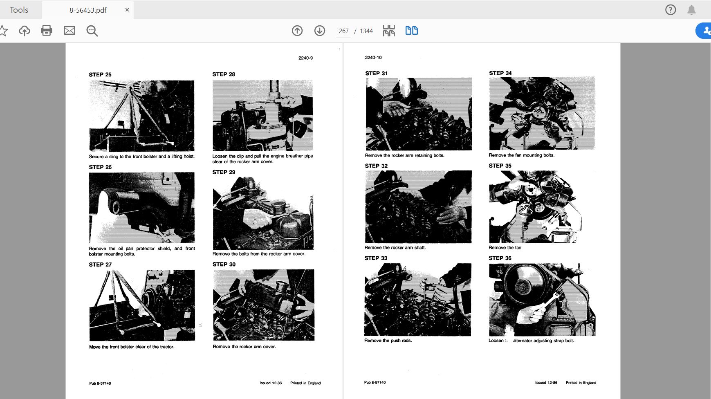Viewport: 711px width, 399px height.
Task: Click page number '2240-9' on left page
Action: (305, 58)
